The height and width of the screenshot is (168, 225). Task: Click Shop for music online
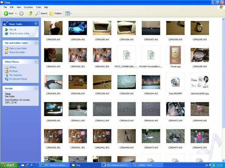pyautogui.click(x=18, y=33)
